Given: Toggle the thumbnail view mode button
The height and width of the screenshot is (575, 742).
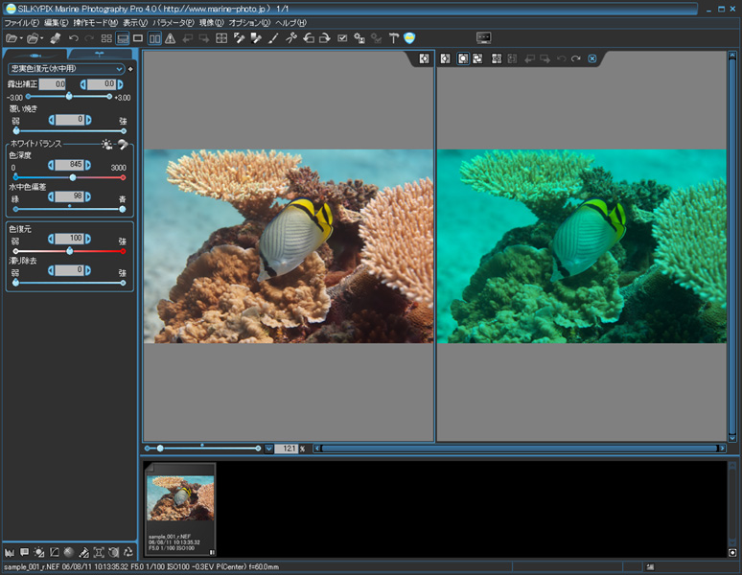Looking at the screenshot, I should tap(106, 38).
